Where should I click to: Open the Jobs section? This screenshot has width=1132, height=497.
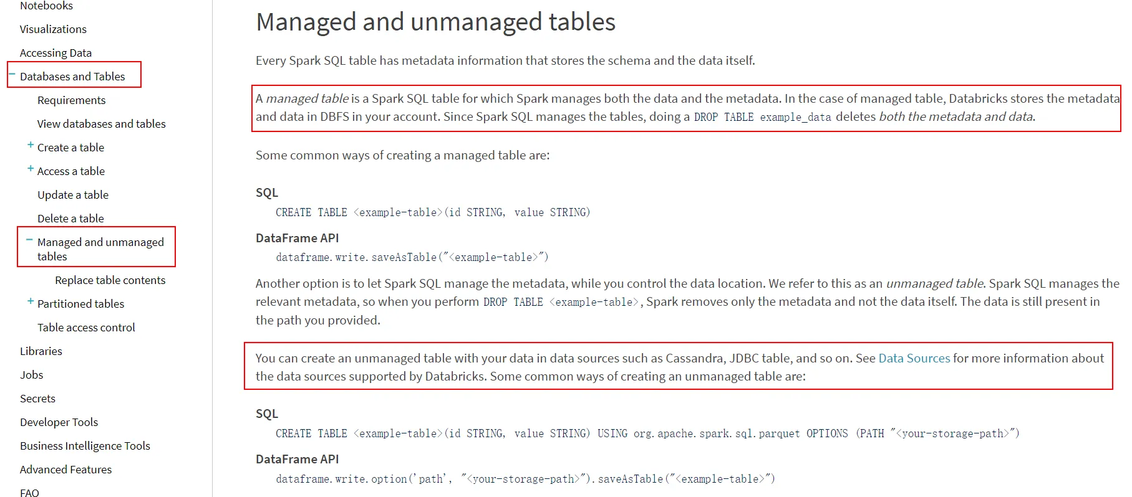(x=31, y=375)
